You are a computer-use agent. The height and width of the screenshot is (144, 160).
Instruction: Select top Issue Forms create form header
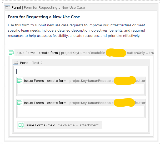[x=81, y=53]
